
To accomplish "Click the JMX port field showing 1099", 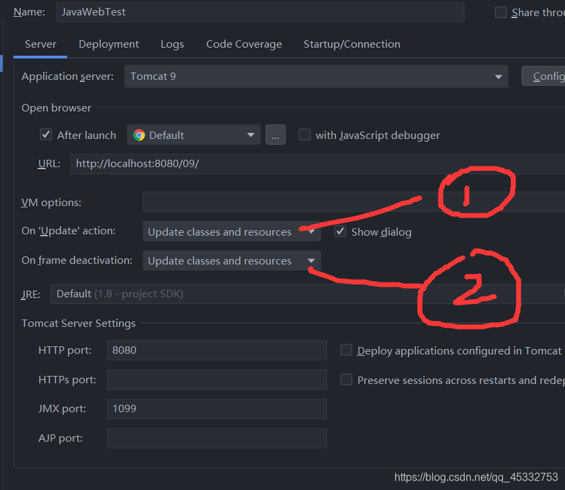I will coord(216,409).
